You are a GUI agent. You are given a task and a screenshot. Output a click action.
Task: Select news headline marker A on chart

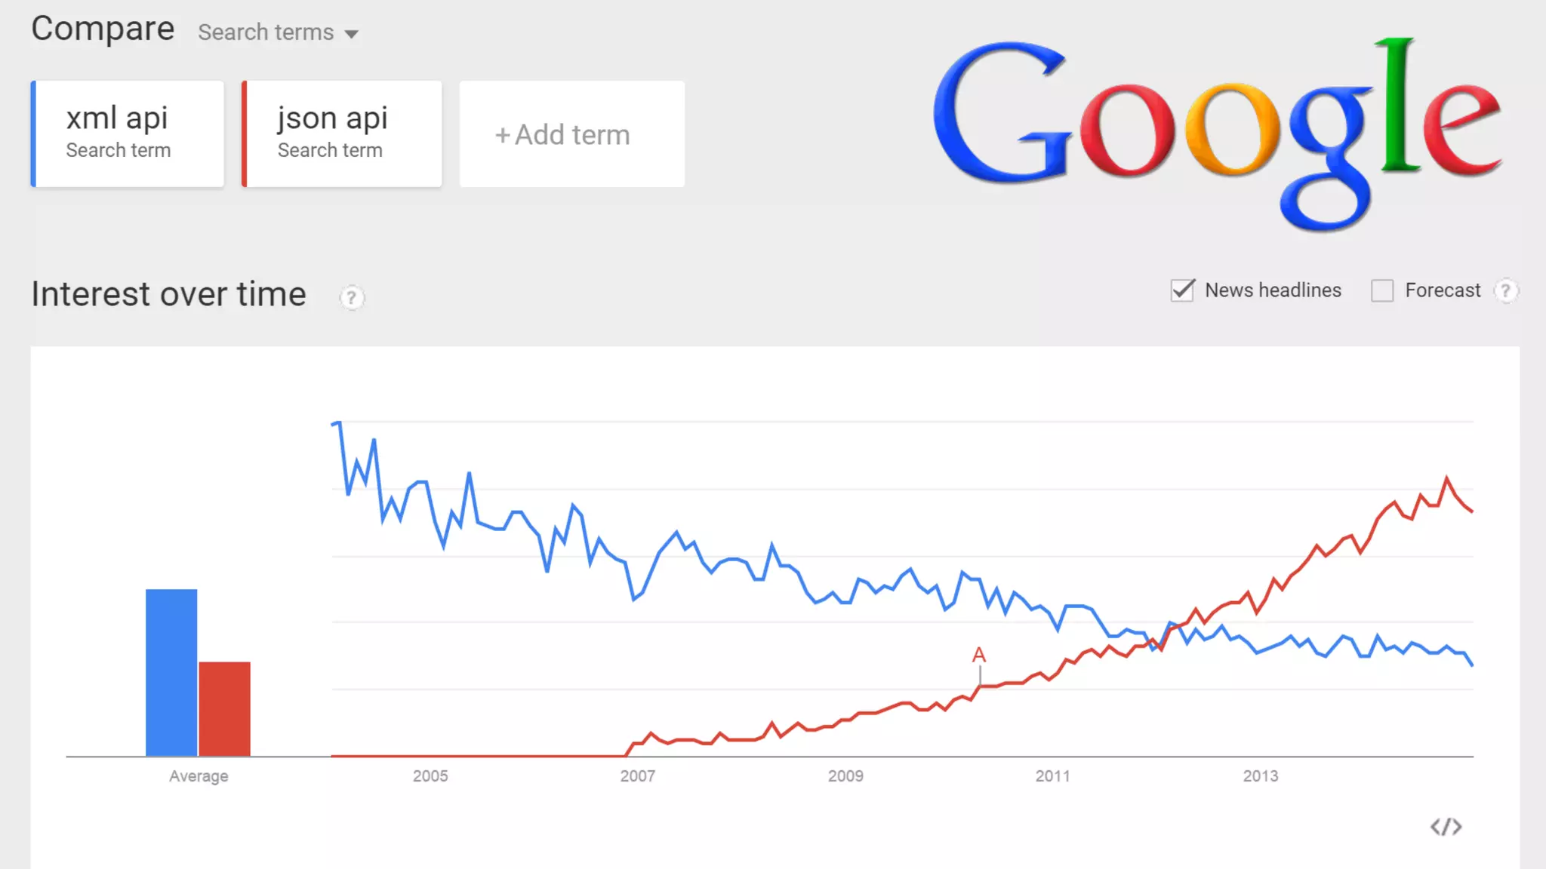coord(979,655)
